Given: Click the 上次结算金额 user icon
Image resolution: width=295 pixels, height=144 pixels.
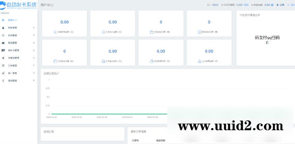Looking at the screenshot, I should [200, 61].
